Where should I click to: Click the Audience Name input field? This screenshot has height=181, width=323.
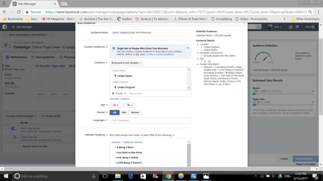coord(150,33)
